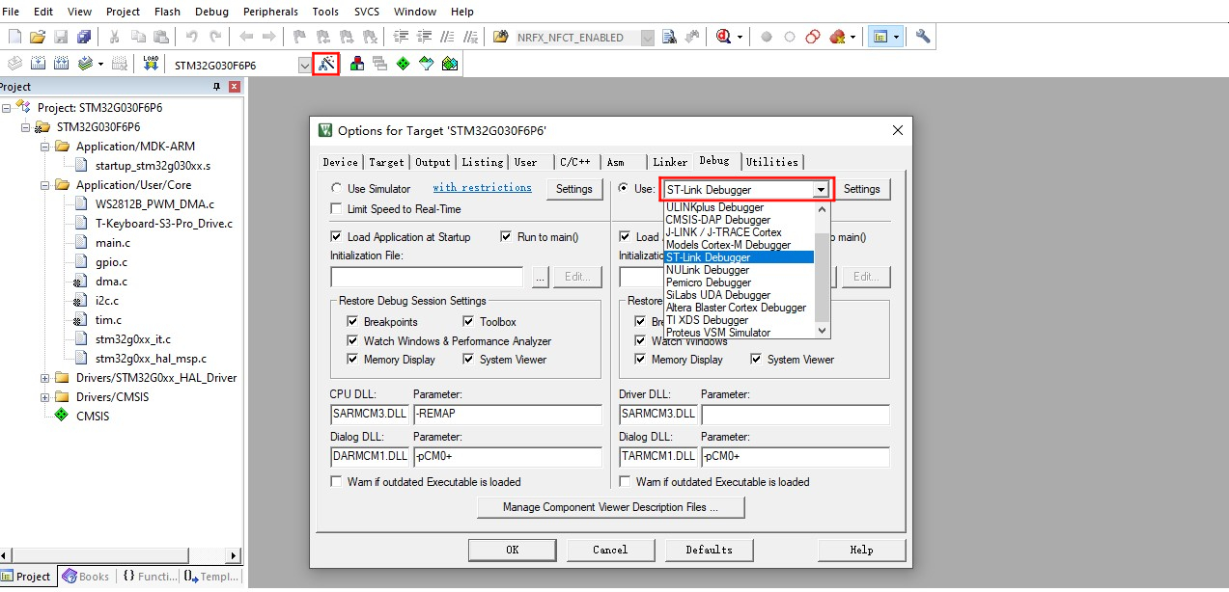
Task: Switch to the Utilities tab
Action: (x=771, y=162)
